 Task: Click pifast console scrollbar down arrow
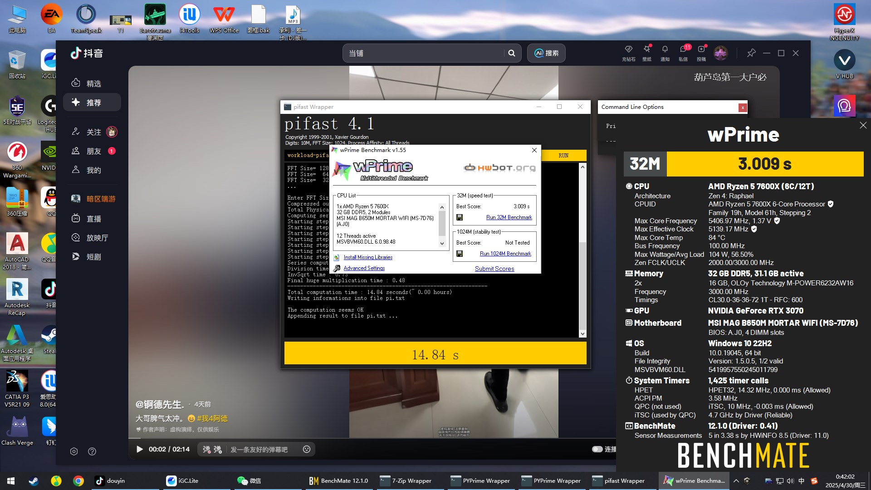582,334
